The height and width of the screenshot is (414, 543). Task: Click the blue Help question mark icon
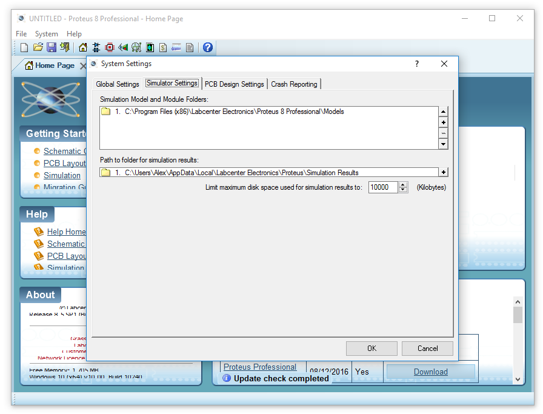(x=208, y=47)
